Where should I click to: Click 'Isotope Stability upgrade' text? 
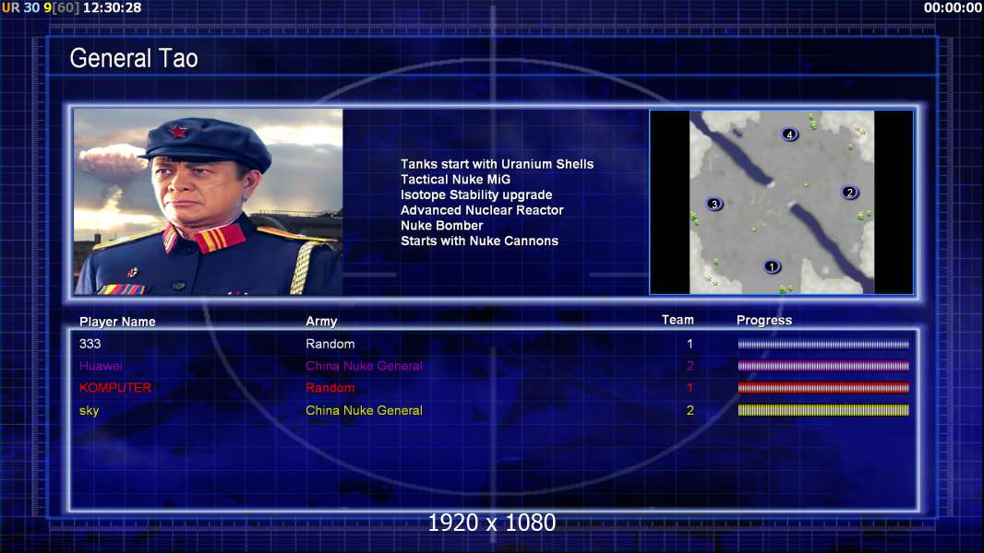point(476,194)
